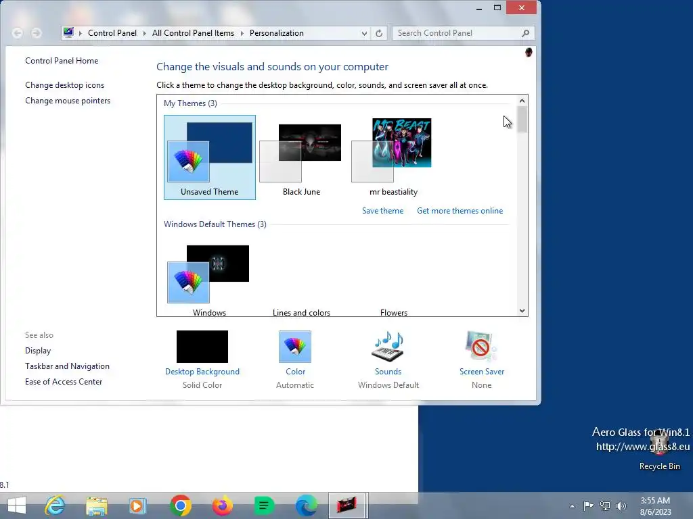Click the My Themes (3) heading
The height and width of the screenshot is (519, 693).
point(190,103)
